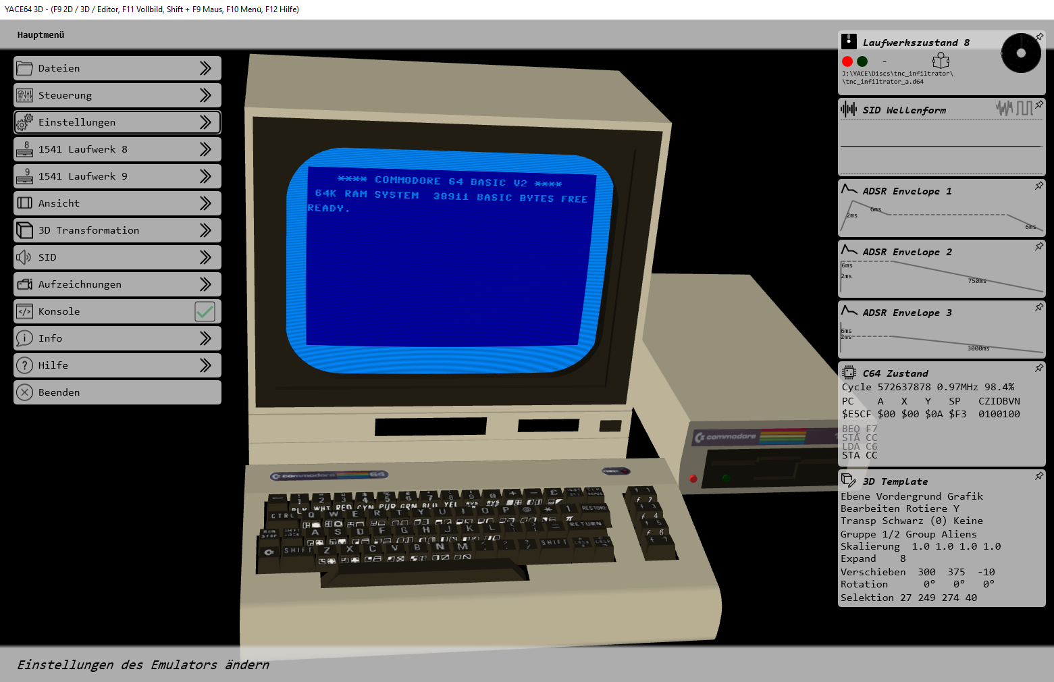Pin the SID Wellenform panel
The height and width of the screenshot is (682, 1054).
pyautogui.click(x=1040, y=104)
